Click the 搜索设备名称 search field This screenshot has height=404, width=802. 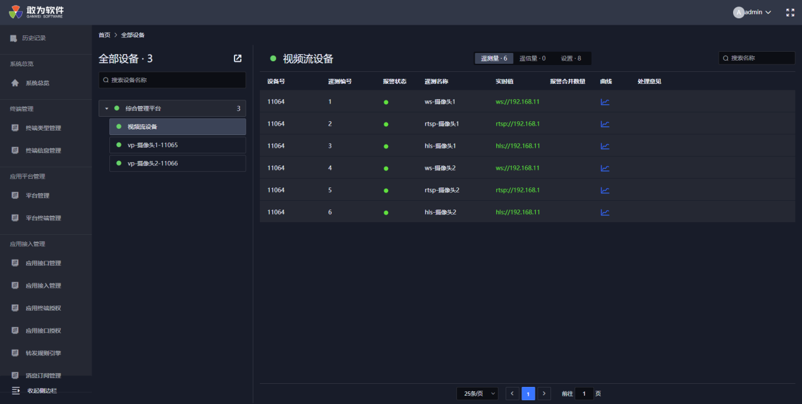click(x=172, y=80)
